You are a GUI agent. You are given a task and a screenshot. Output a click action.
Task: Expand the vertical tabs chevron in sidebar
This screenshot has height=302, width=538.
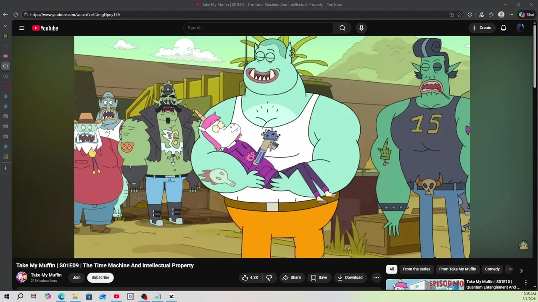coord(5,26)
